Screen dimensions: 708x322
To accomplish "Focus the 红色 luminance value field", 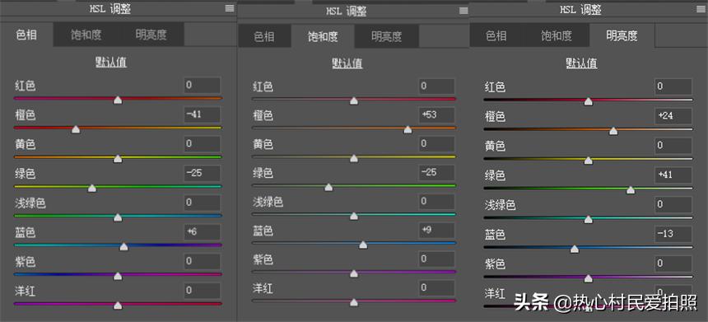I will (673, 86).
